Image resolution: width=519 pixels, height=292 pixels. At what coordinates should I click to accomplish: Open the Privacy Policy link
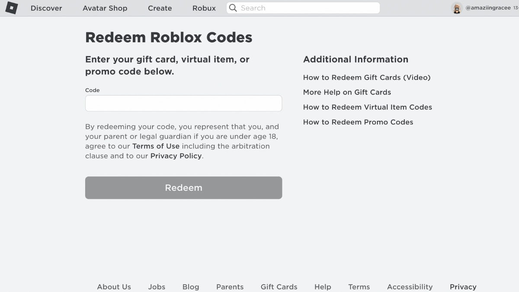coord(176,156)
